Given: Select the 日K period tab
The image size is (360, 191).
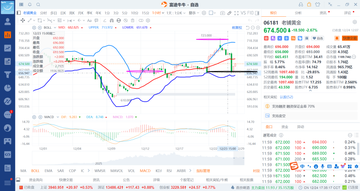Looking at the screenshot, I should (63, 13).
